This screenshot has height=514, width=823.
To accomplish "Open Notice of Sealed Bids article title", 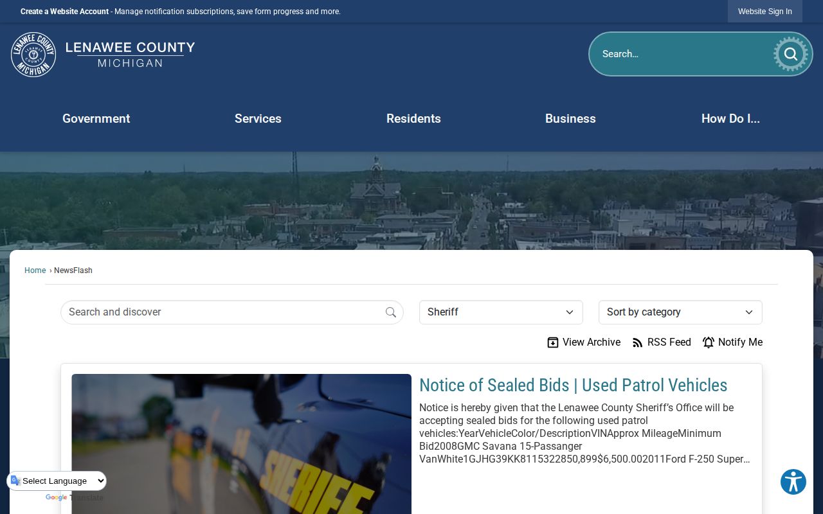I will pos(574,385).
